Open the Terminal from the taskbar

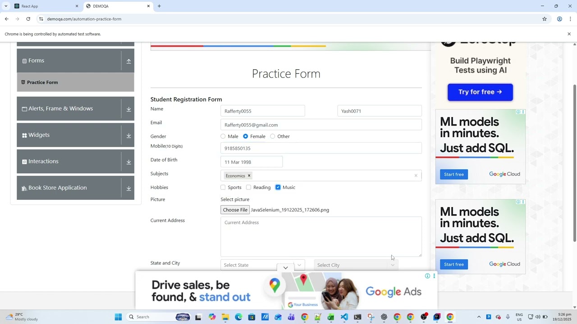[x=357, y=317]
